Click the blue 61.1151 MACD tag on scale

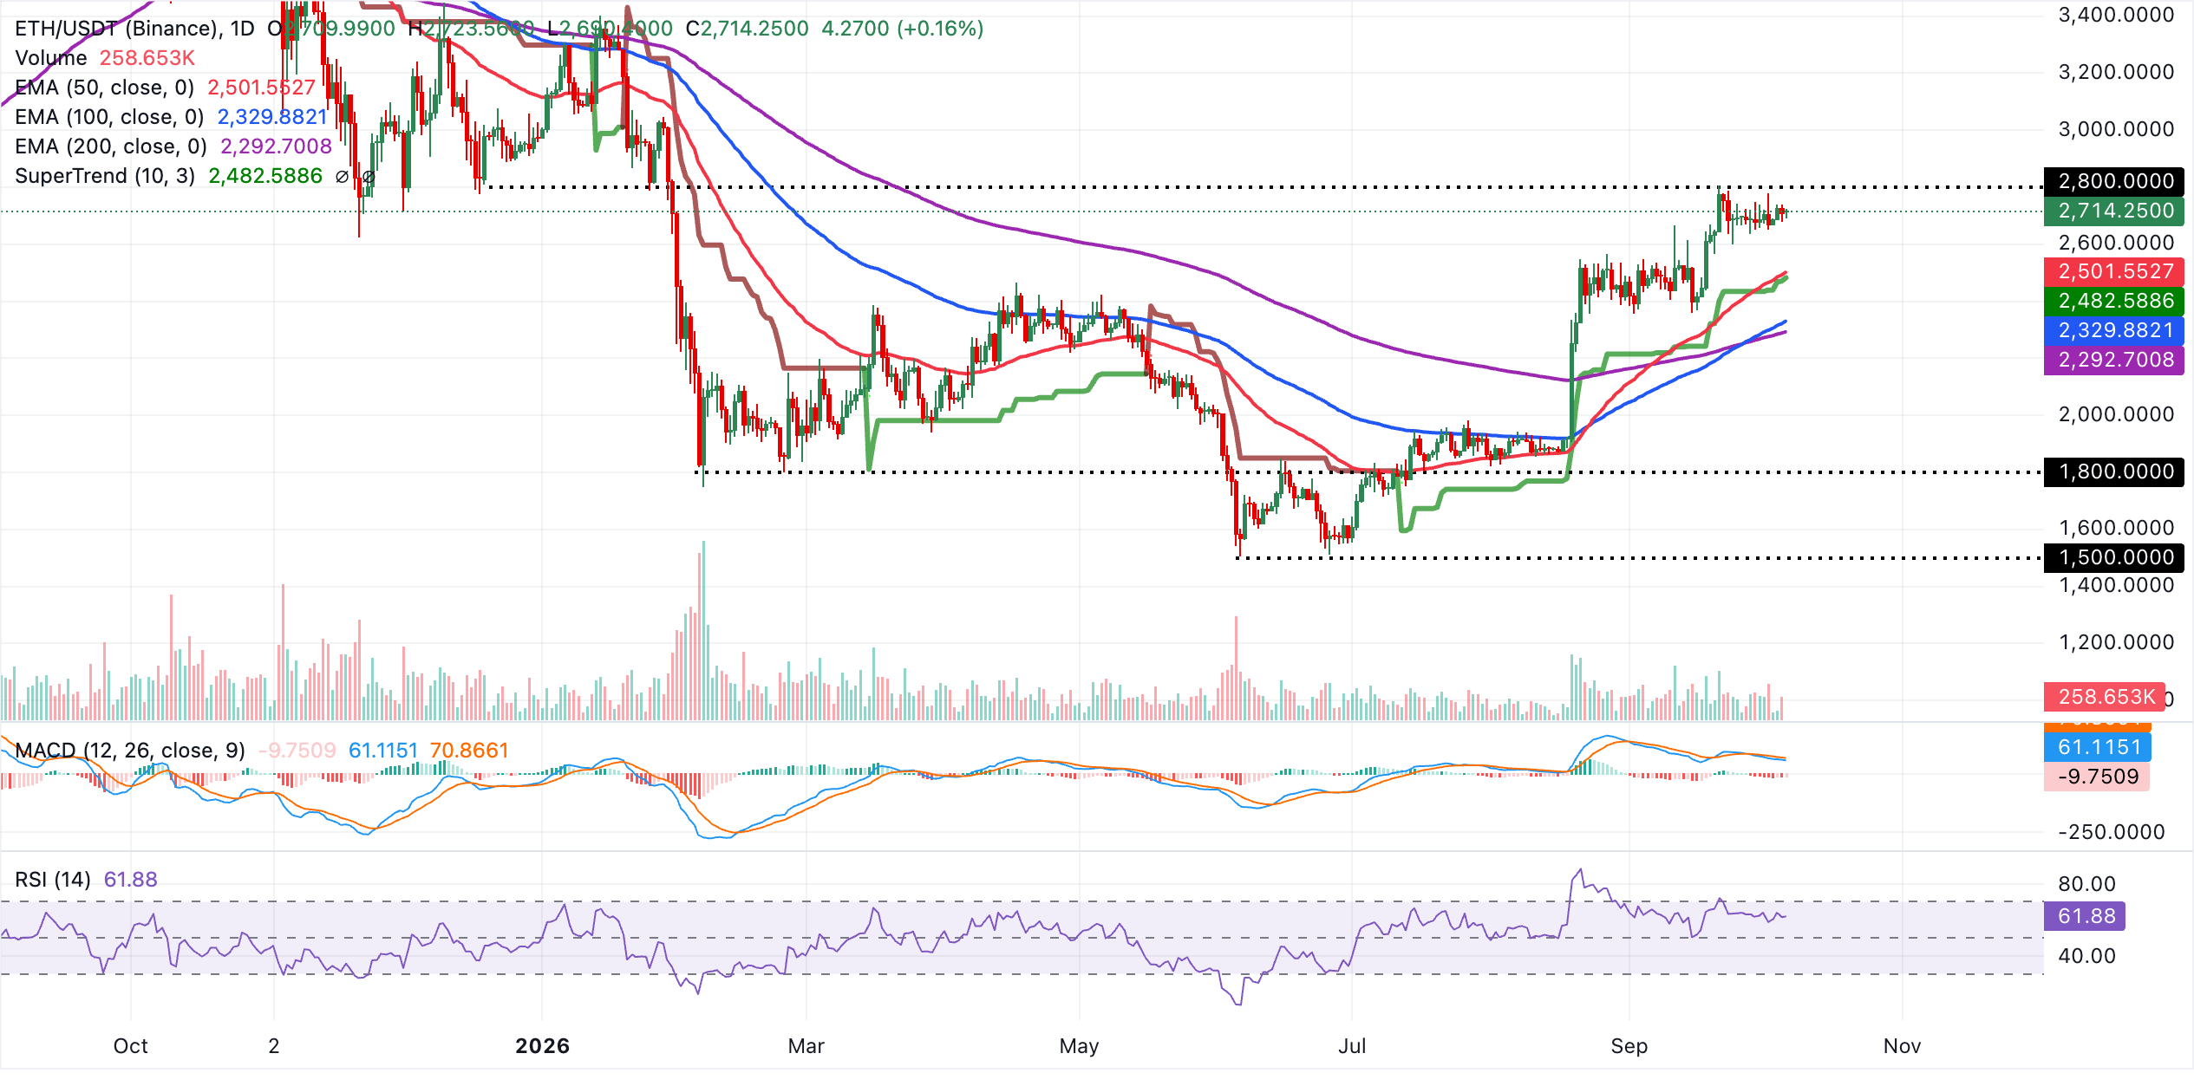click(2097, 747)
